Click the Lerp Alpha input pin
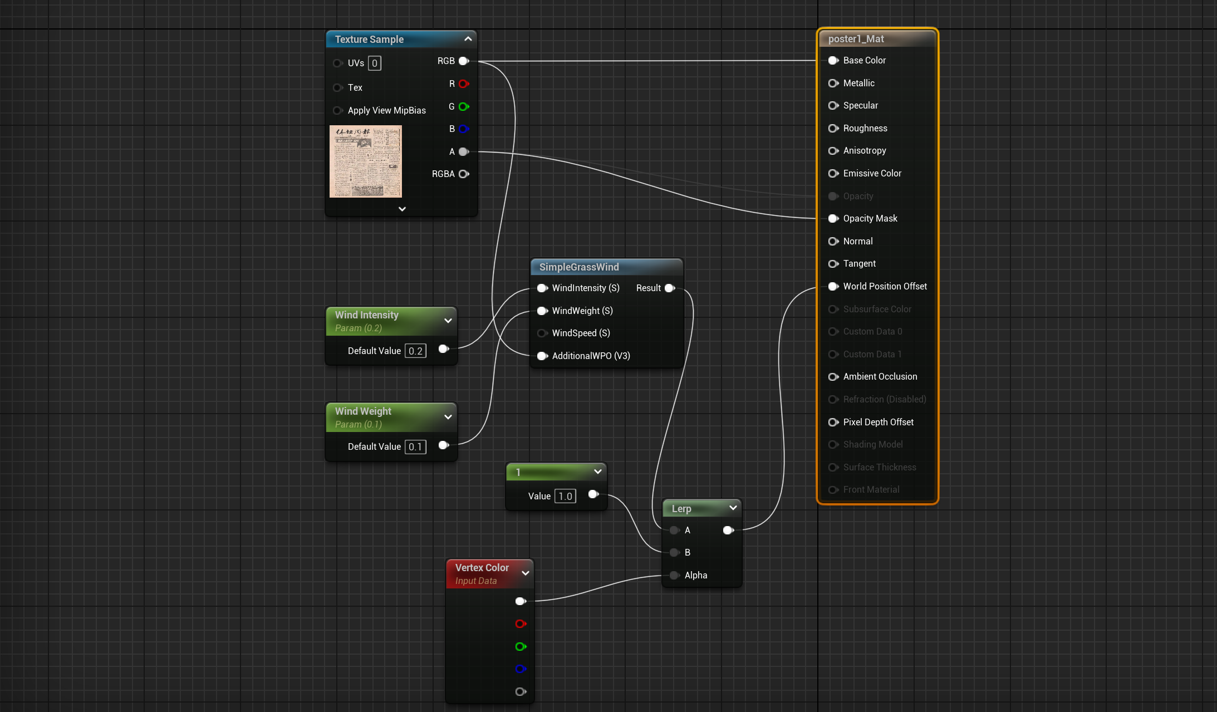The width and height of the screenshot is (1217, 712). point(674,575)
